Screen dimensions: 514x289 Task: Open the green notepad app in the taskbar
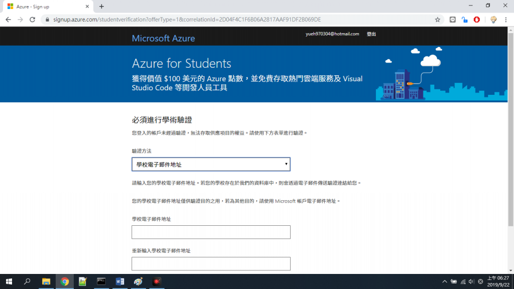pyautogui.click(x=83, y=281)
